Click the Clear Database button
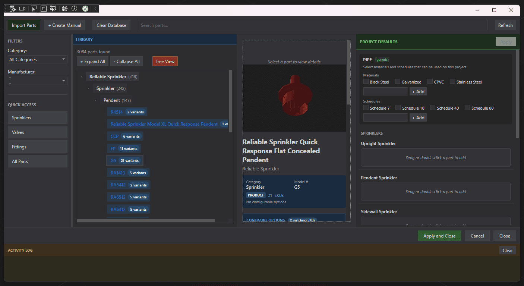This screenshot has height=286, width=524. click(111, 25)
